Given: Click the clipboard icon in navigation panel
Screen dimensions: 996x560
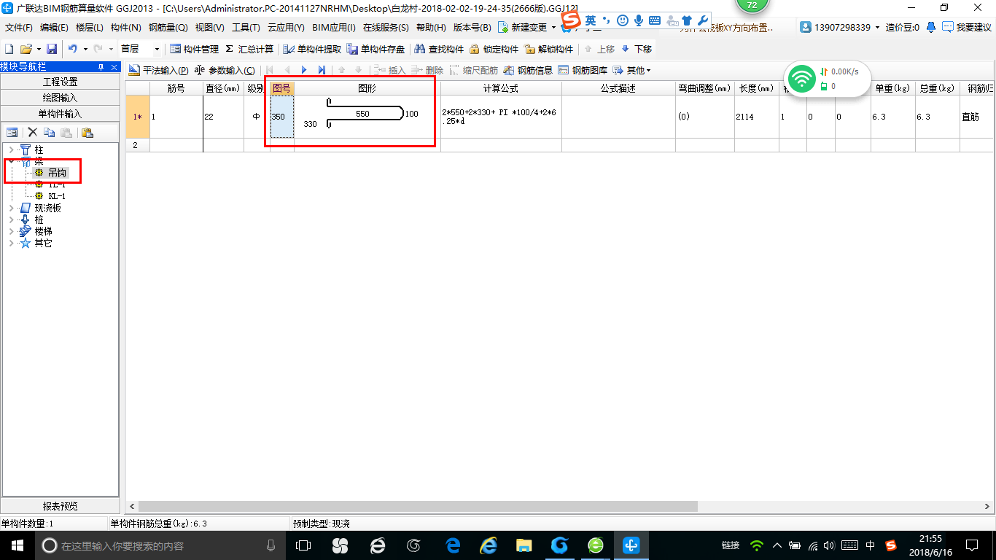Looking at the screenshot, I should click(87, 132).
